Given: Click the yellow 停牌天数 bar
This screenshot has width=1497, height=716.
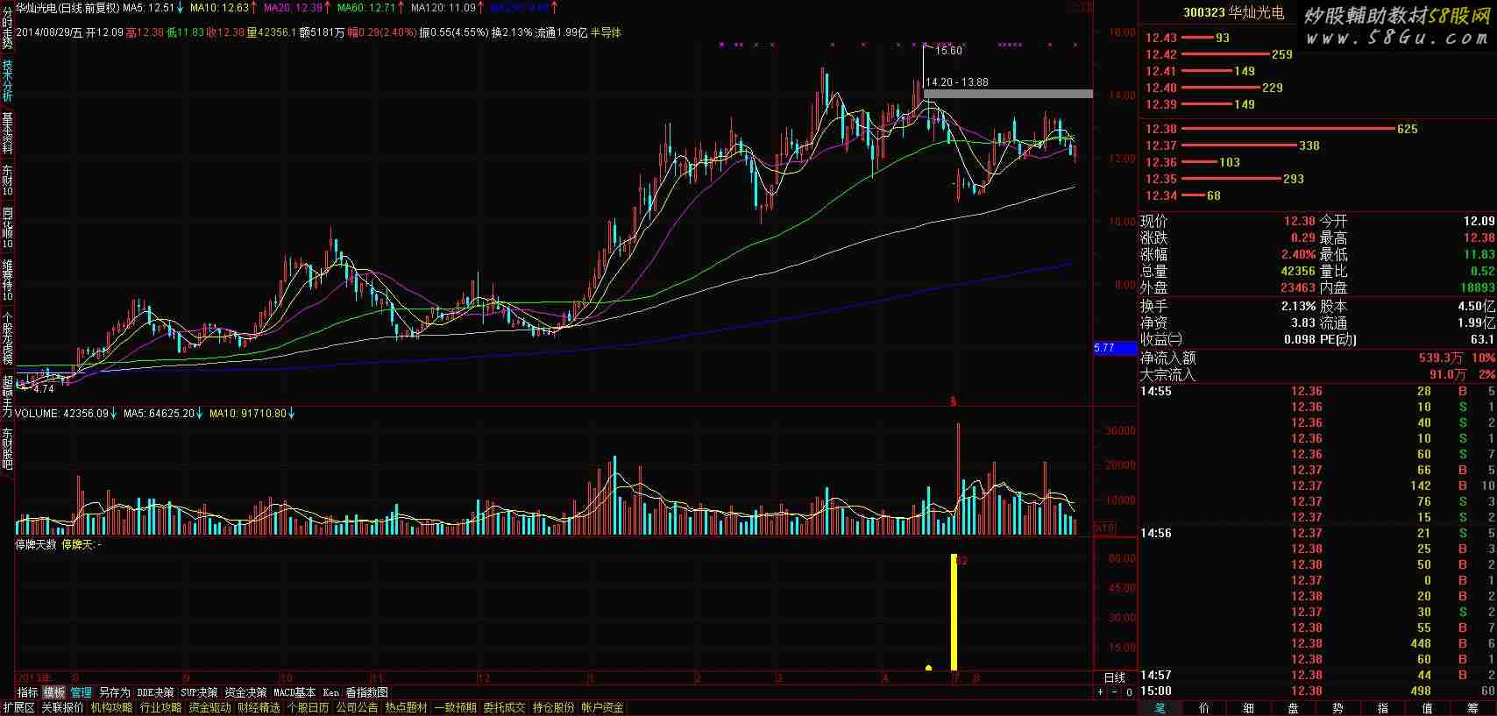Looking at the screenshot, I should (x=954, y=612).
